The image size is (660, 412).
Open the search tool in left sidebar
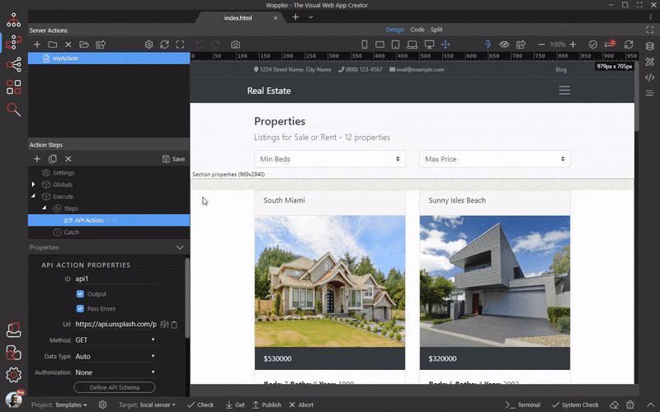click(x=13, y=110)
